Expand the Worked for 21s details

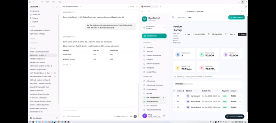[x=70, y=12]
